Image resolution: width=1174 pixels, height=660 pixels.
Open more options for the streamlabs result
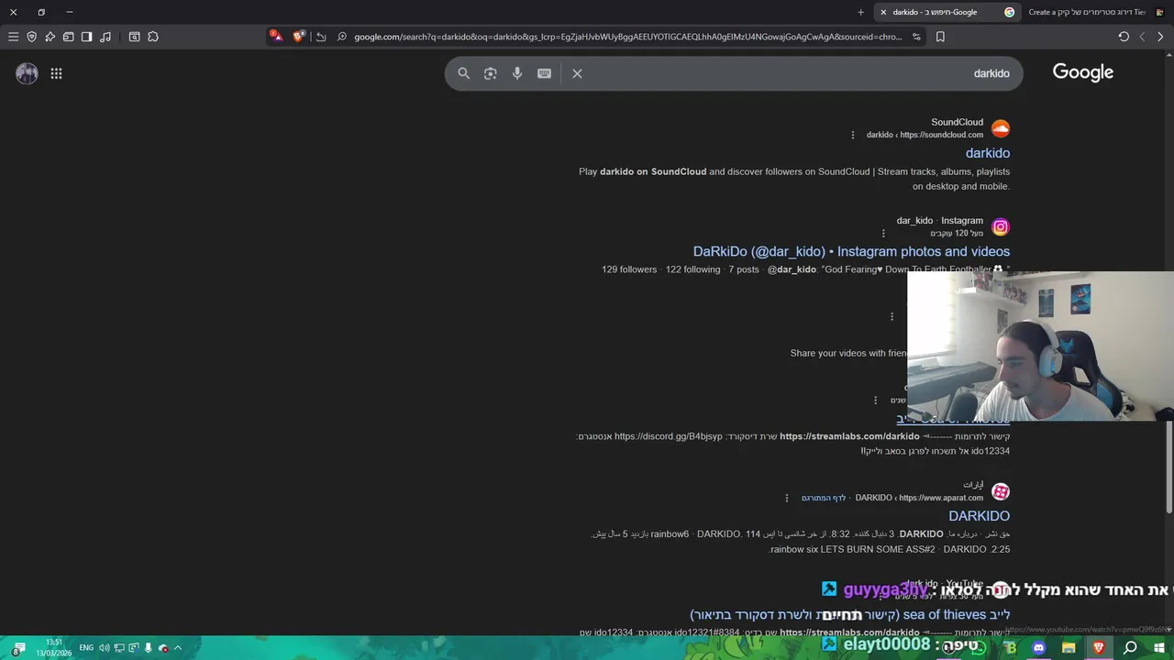(x=875, y=400)
